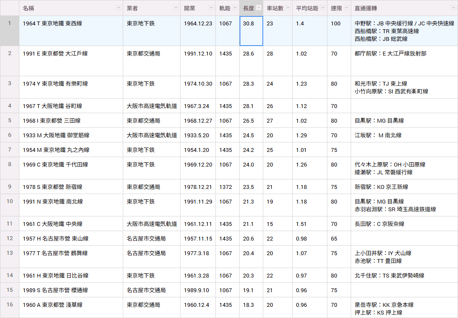
Task: Select through-service cell 長田駅：C 京阪奈線
Action: (x=404, y=224)
